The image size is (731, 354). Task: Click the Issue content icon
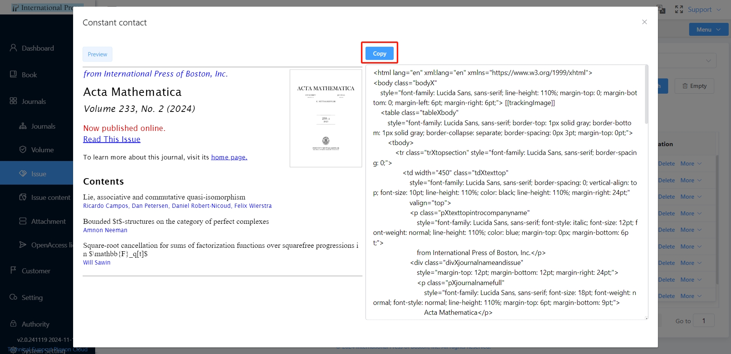[x=23, y=197]
